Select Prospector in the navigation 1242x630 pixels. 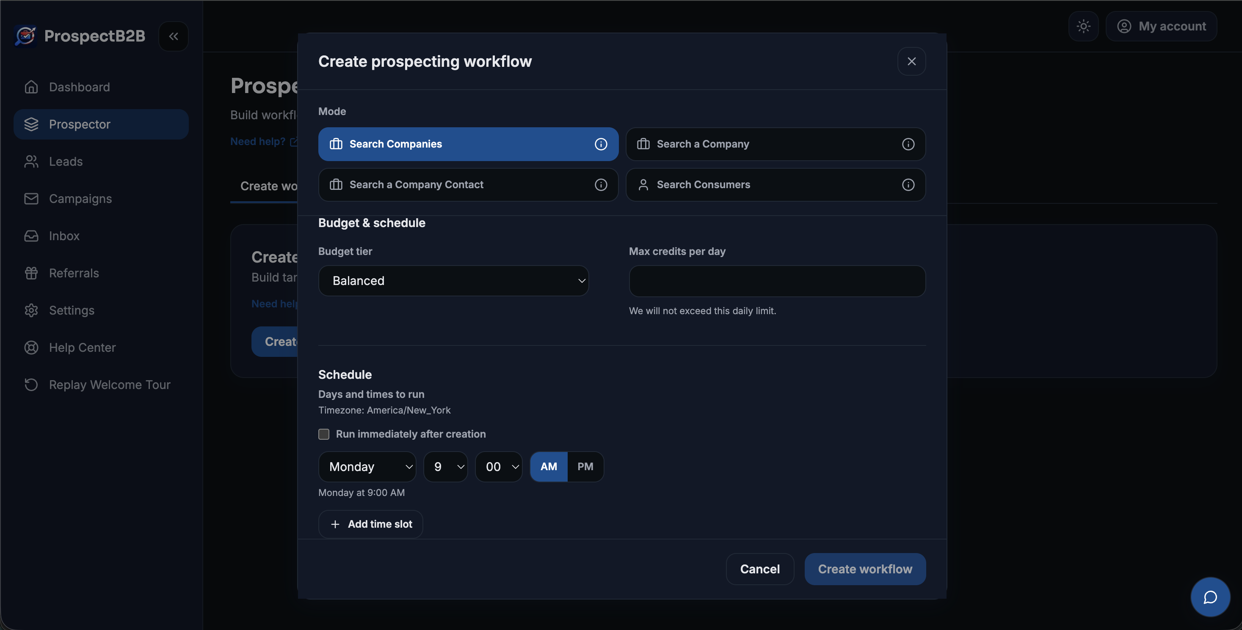point(80,124)
